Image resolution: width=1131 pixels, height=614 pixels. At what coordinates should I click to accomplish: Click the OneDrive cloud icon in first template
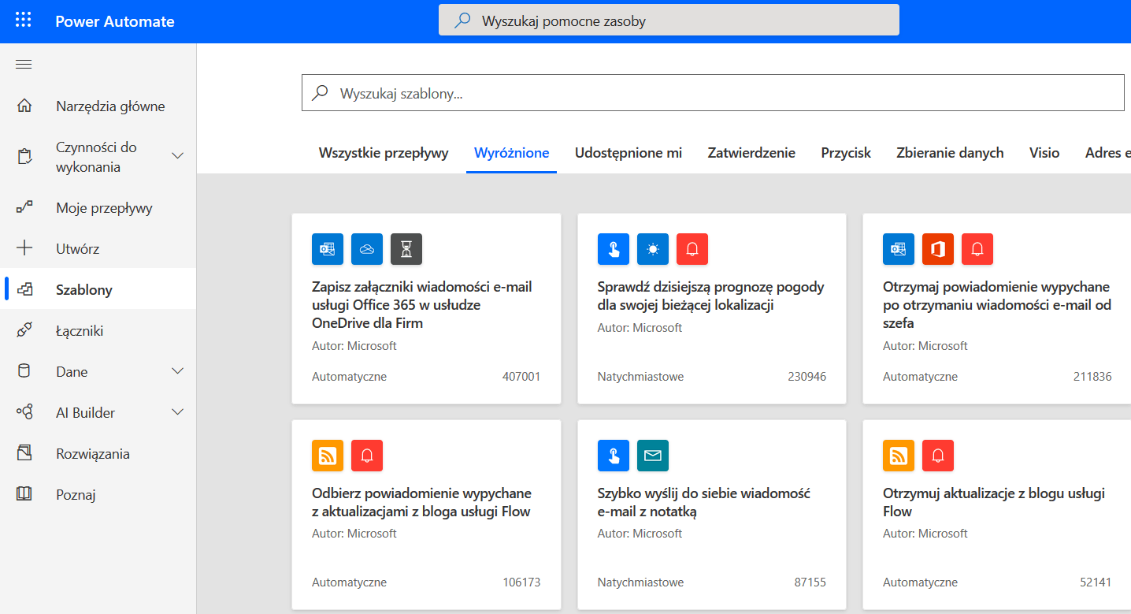click(x=367, y=249)
